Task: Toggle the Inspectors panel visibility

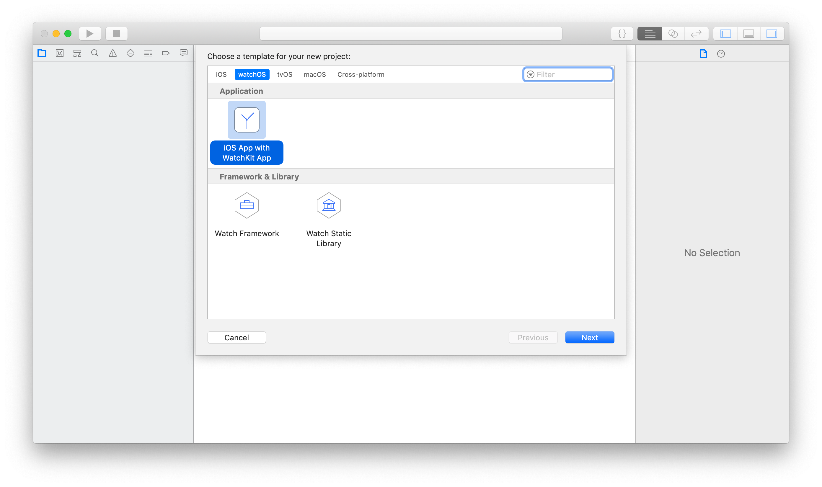Action: [772, 33]
